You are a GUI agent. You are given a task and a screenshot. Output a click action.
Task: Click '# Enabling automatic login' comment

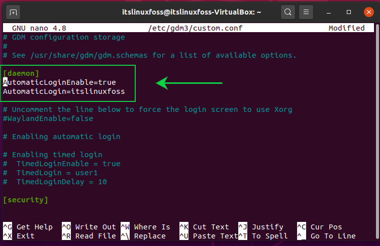point(61,137)
